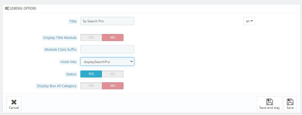This screenshot has width=302, height=115.
Task: Click the Display Title Module label
Action: [60, 38]
